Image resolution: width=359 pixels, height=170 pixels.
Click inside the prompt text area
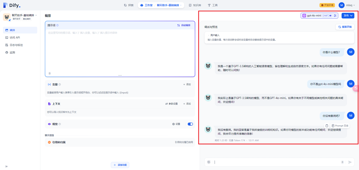point(120,50)
